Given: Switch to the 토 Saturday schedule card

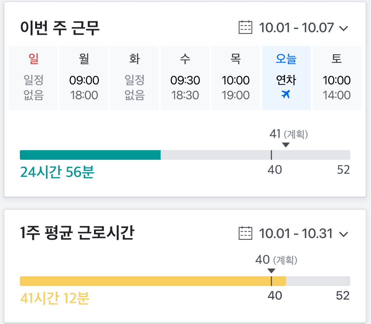Looking at the screenshot, I should (x=337, y=78).
